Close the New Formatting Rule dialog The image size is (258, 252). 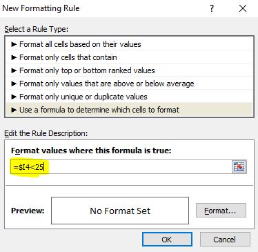[x=243, y=9]
